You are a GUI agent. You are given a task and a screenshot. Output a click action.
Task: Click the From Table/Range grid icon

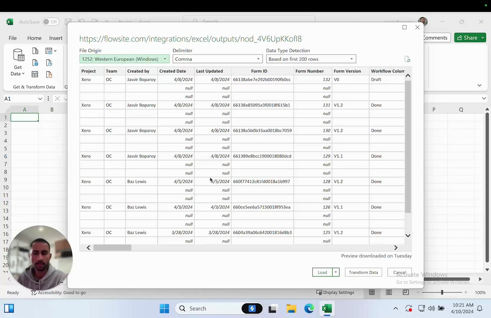tap(35, 74)
